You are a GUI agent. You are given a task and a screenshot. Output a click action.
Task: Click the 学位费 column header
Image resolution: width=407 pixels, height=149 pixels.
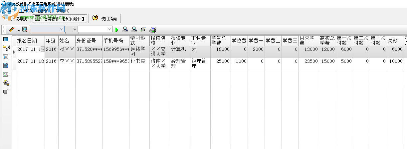tap(239, 41)
